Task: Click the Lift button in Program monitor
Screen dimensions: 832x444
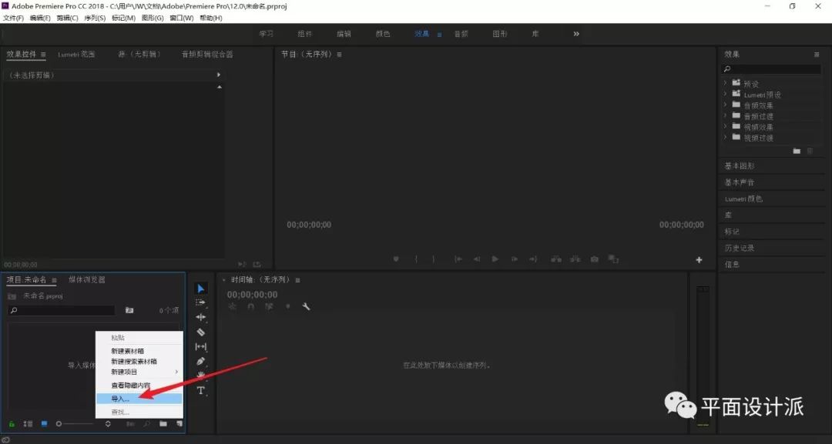Action: click(x=556, y=259)
